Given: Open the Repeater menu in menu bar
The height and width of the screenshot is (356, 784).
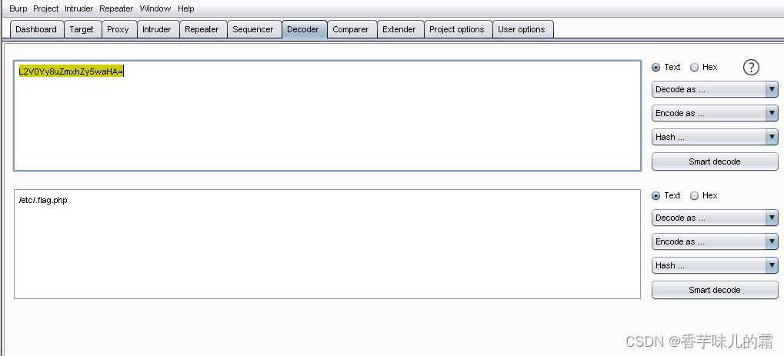Looking at the screenshot, I should pos(116,8).
